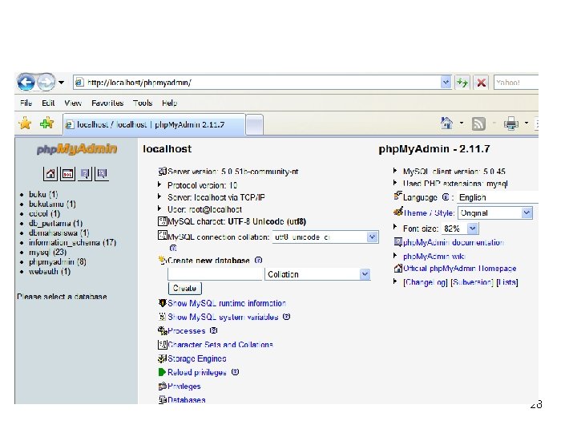Select the db_pertama (1) database
This screenshot has height=433, width=577.
55,223
